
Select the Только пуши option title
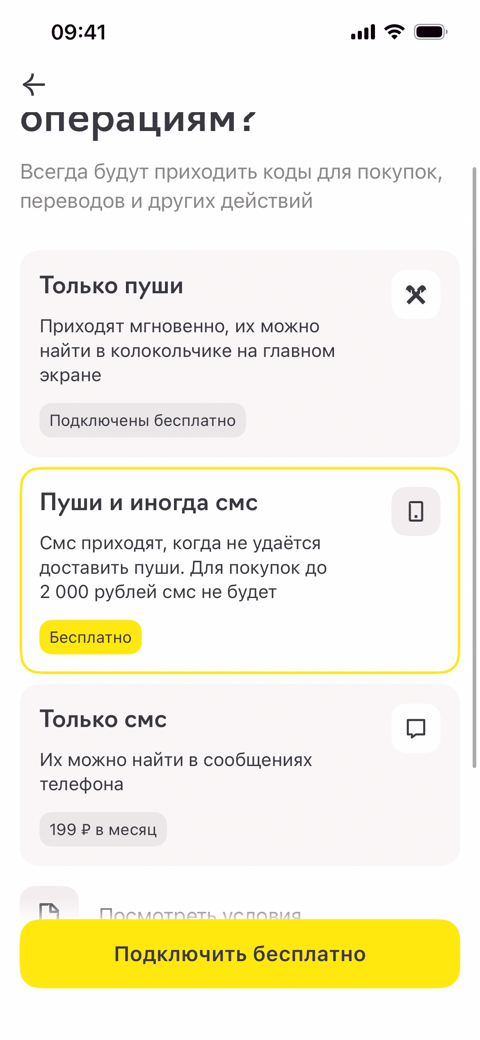(x=111, y=285)
